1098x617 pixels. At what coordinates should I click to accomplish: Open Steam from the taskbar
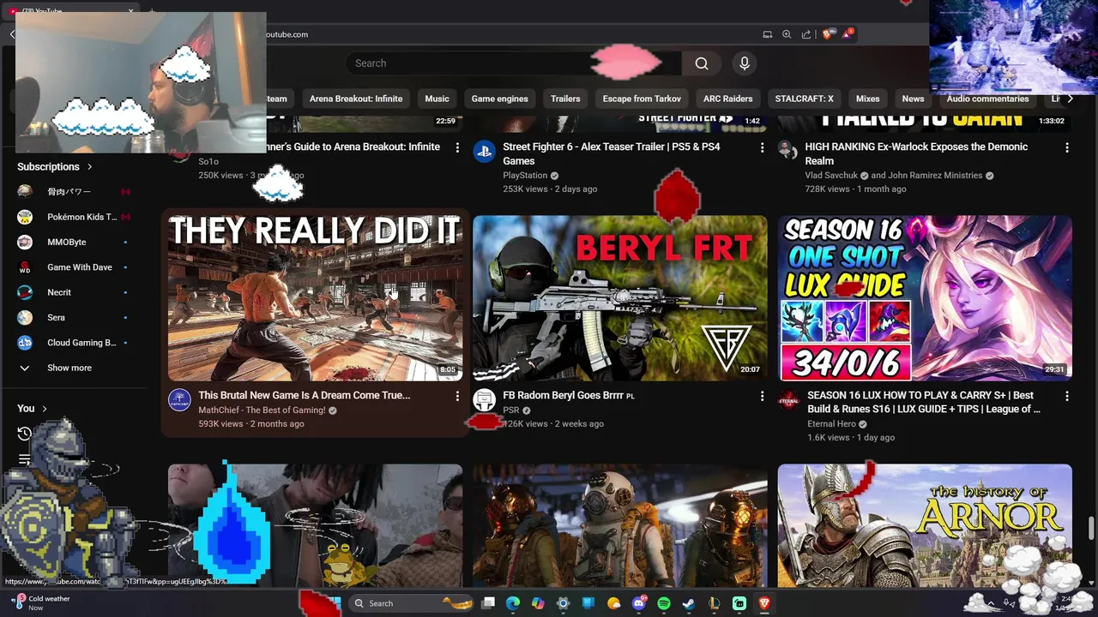pyautogui.click(x=689, y=603)
